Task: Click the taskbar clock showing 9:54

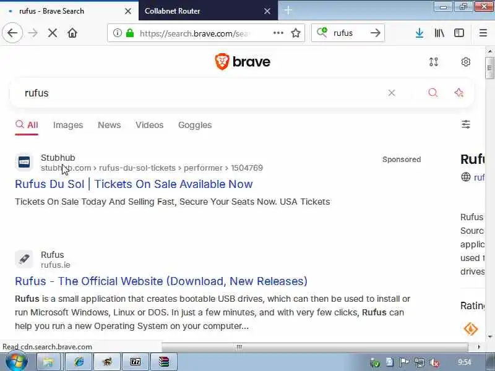Action: coord(465,362)
